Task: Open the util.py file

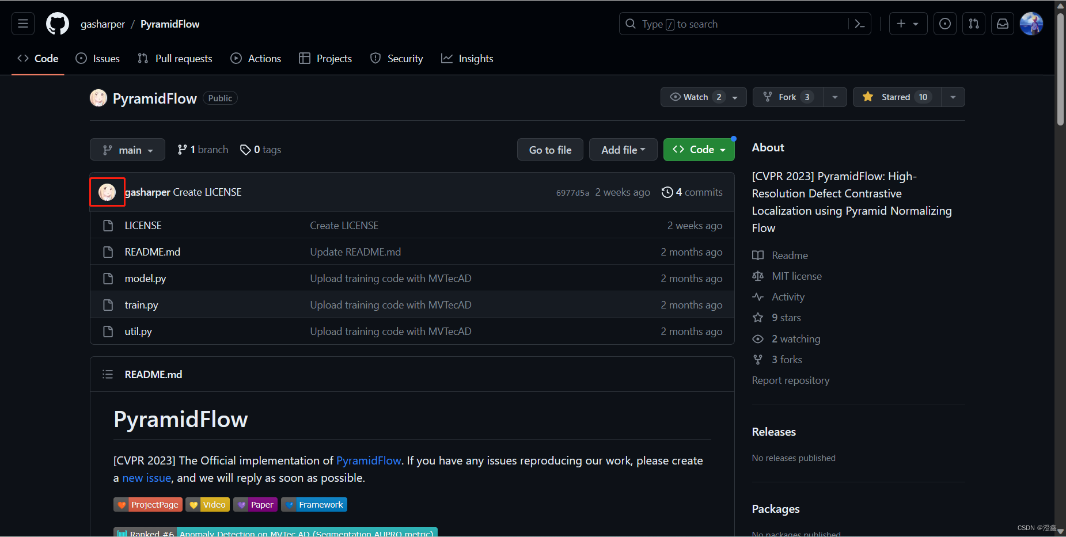Action: coord(138,332)
